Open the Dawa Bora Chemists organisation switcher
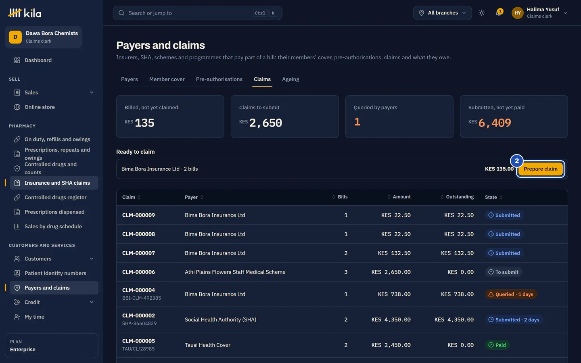Viewport: 581px width, 363px height. [x=44, y=37]
